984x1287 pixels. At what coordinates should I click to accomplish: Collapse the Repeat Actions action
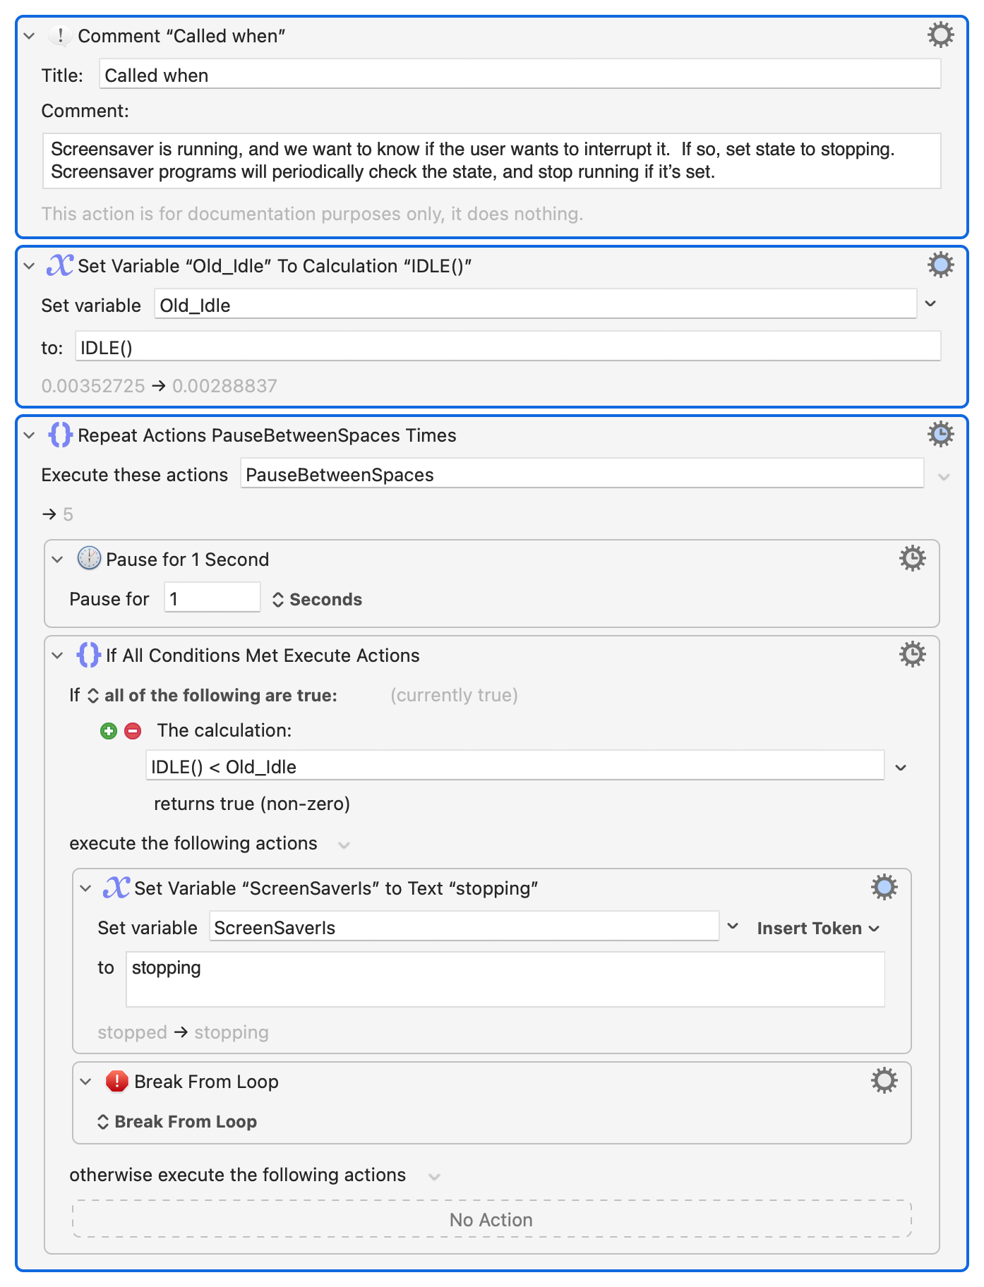[30, 435]
